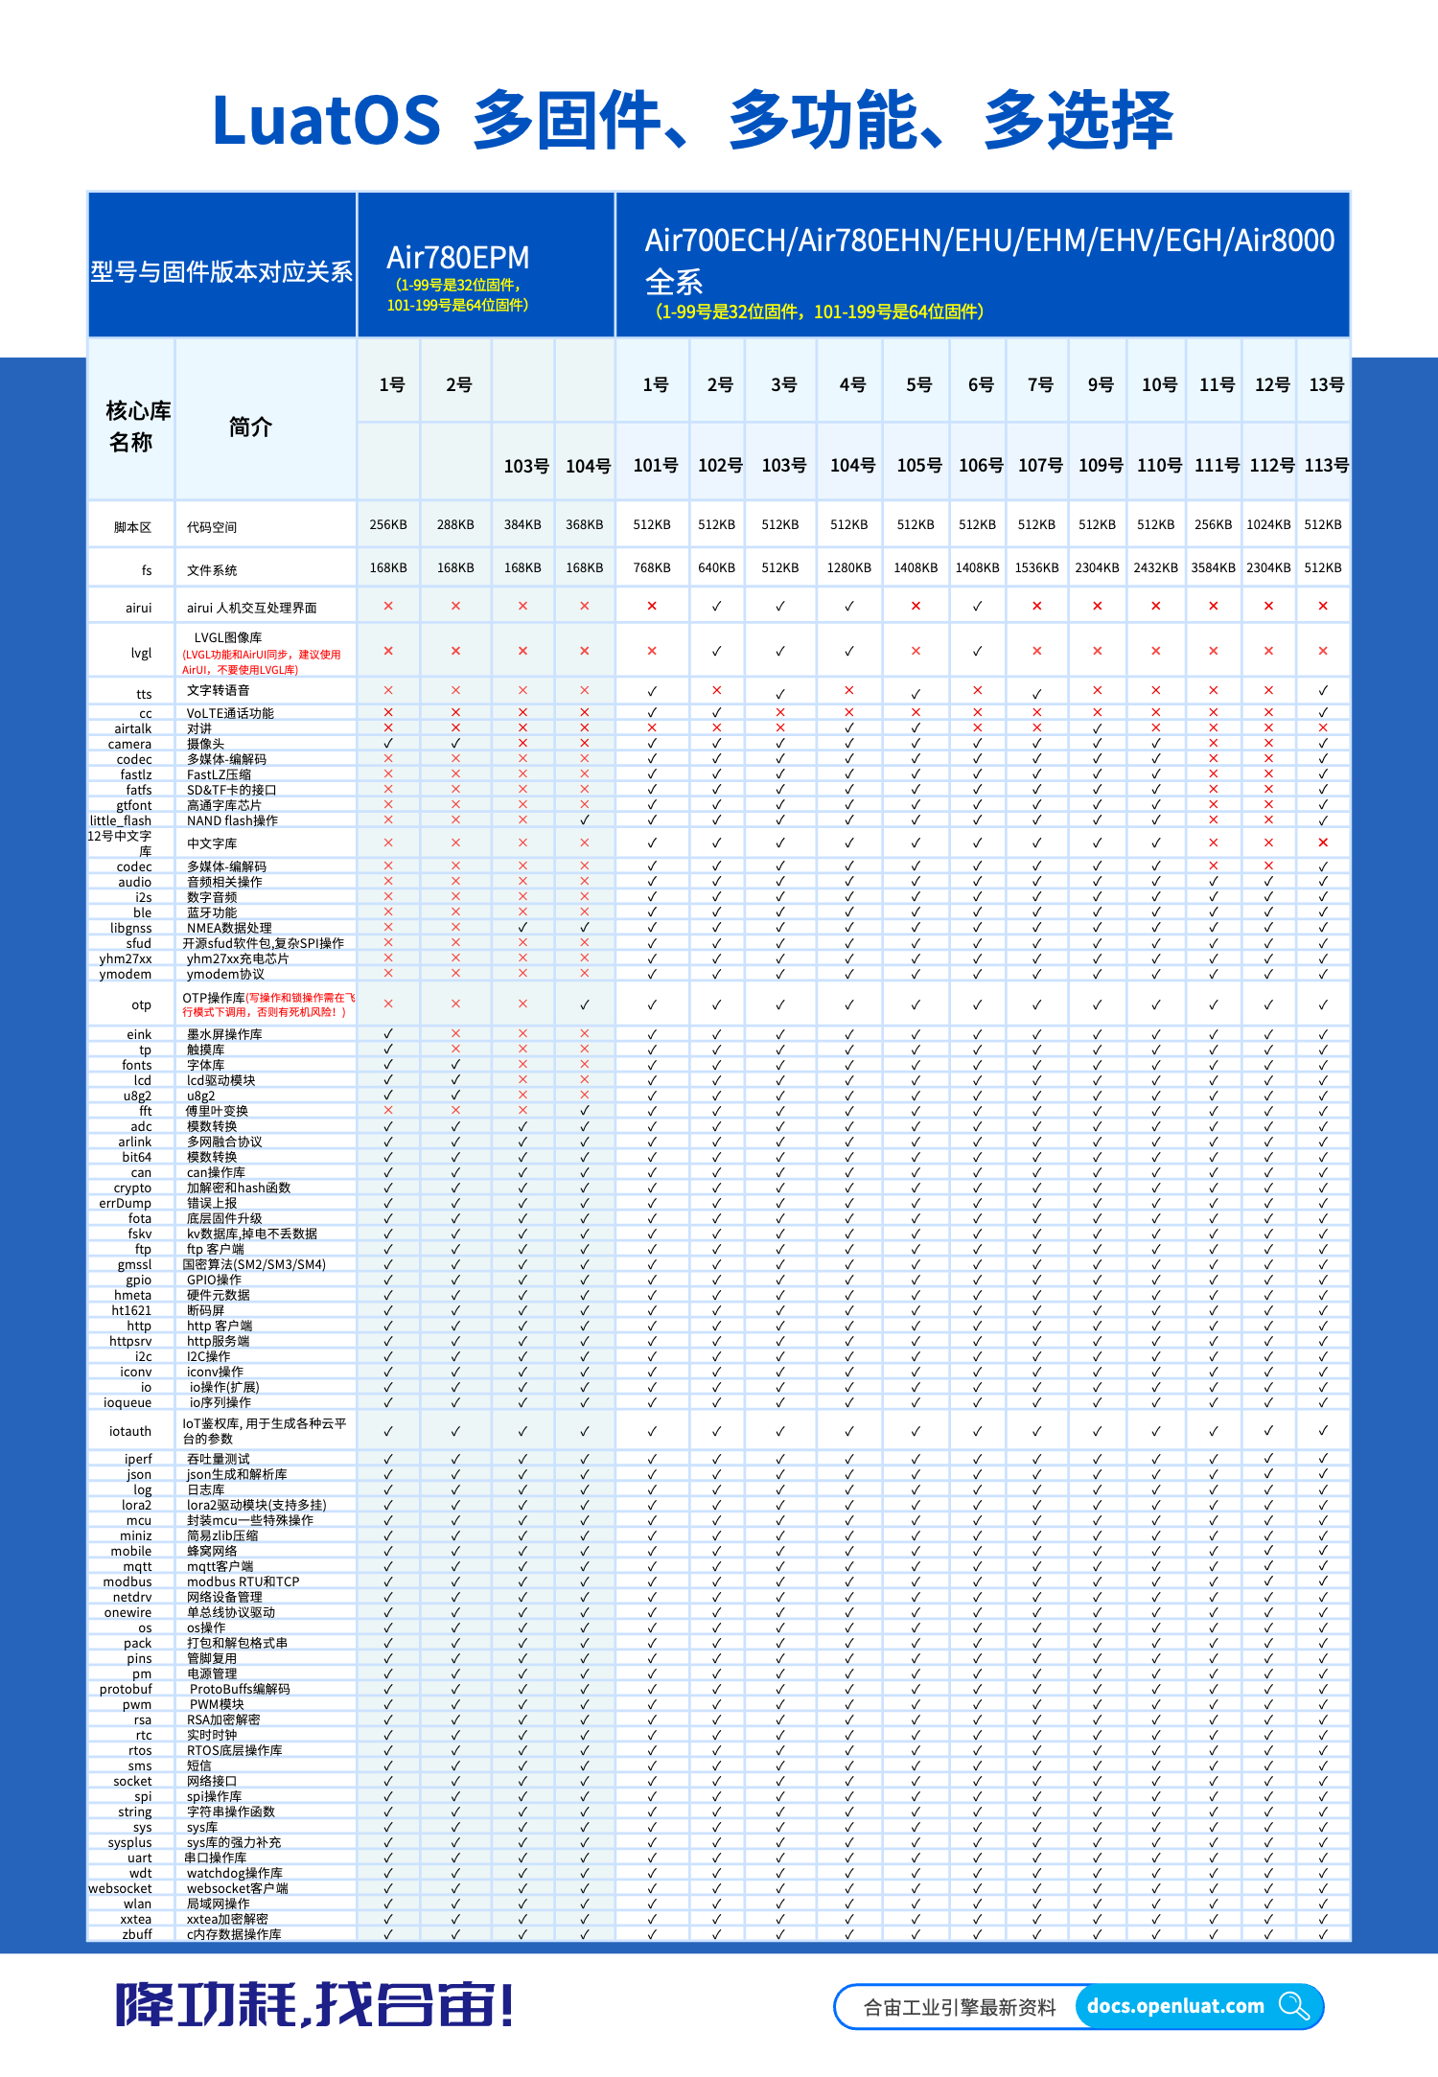Click the red LVGL warning note text
Image resolution: width=1438 pixels, height=2077 pixels.
(262, 662)
